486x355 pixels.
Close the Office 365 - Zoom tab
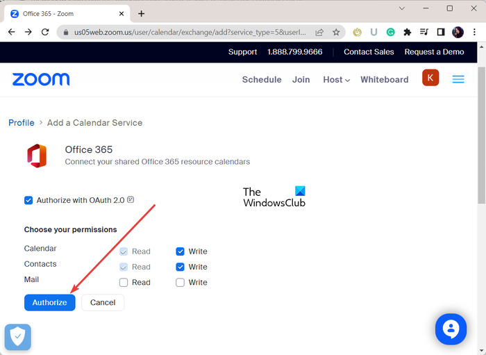click(121, 14)
